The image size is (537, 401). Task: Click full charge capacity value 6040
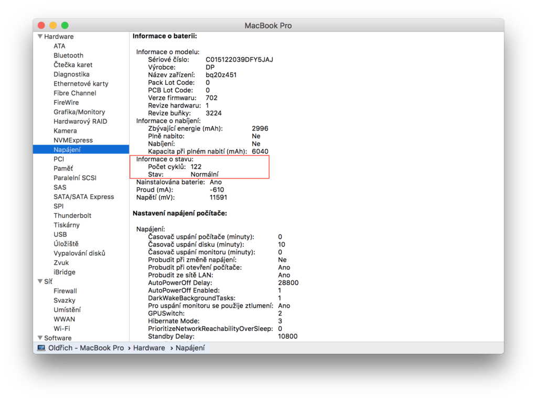tap(260, 151)
